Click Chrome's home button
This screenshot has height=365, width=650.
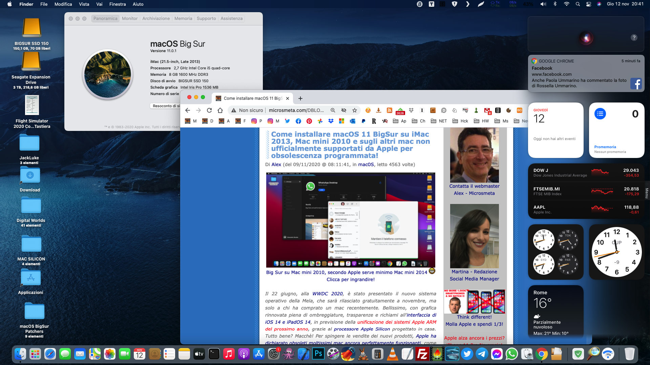(x=220, y=110)
